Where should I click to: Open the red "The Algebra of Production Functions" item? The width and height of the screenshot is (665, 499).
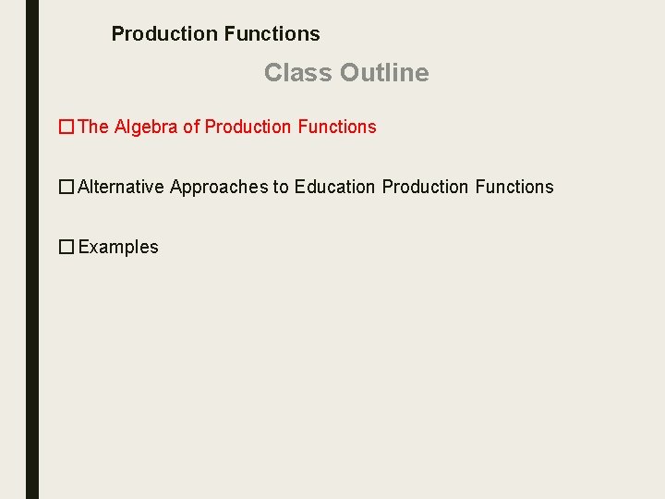(x=227, y=127)
